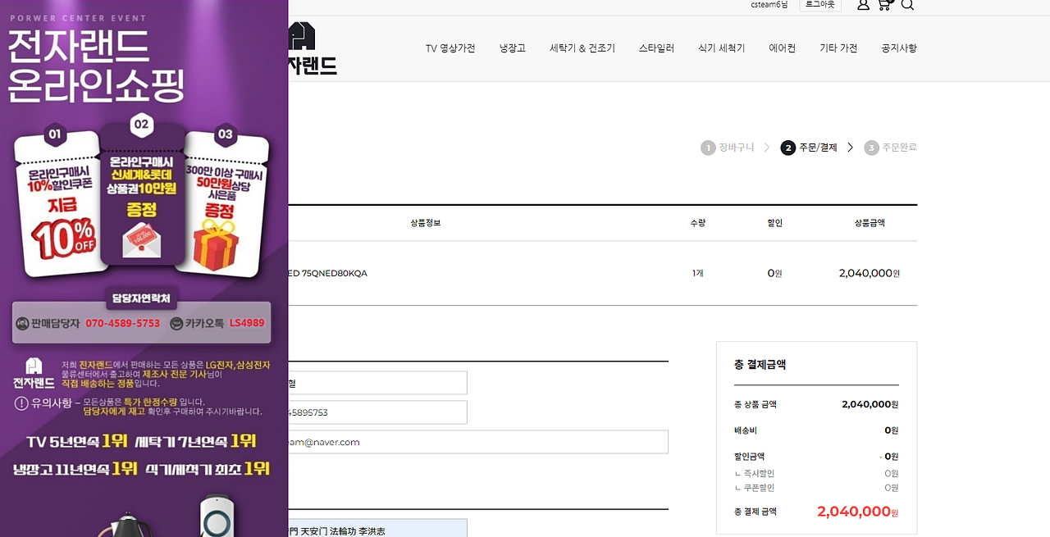The width and height of the screenshot is (1050, 537).
Task: Click the 수량 column header
Action: 698,223
